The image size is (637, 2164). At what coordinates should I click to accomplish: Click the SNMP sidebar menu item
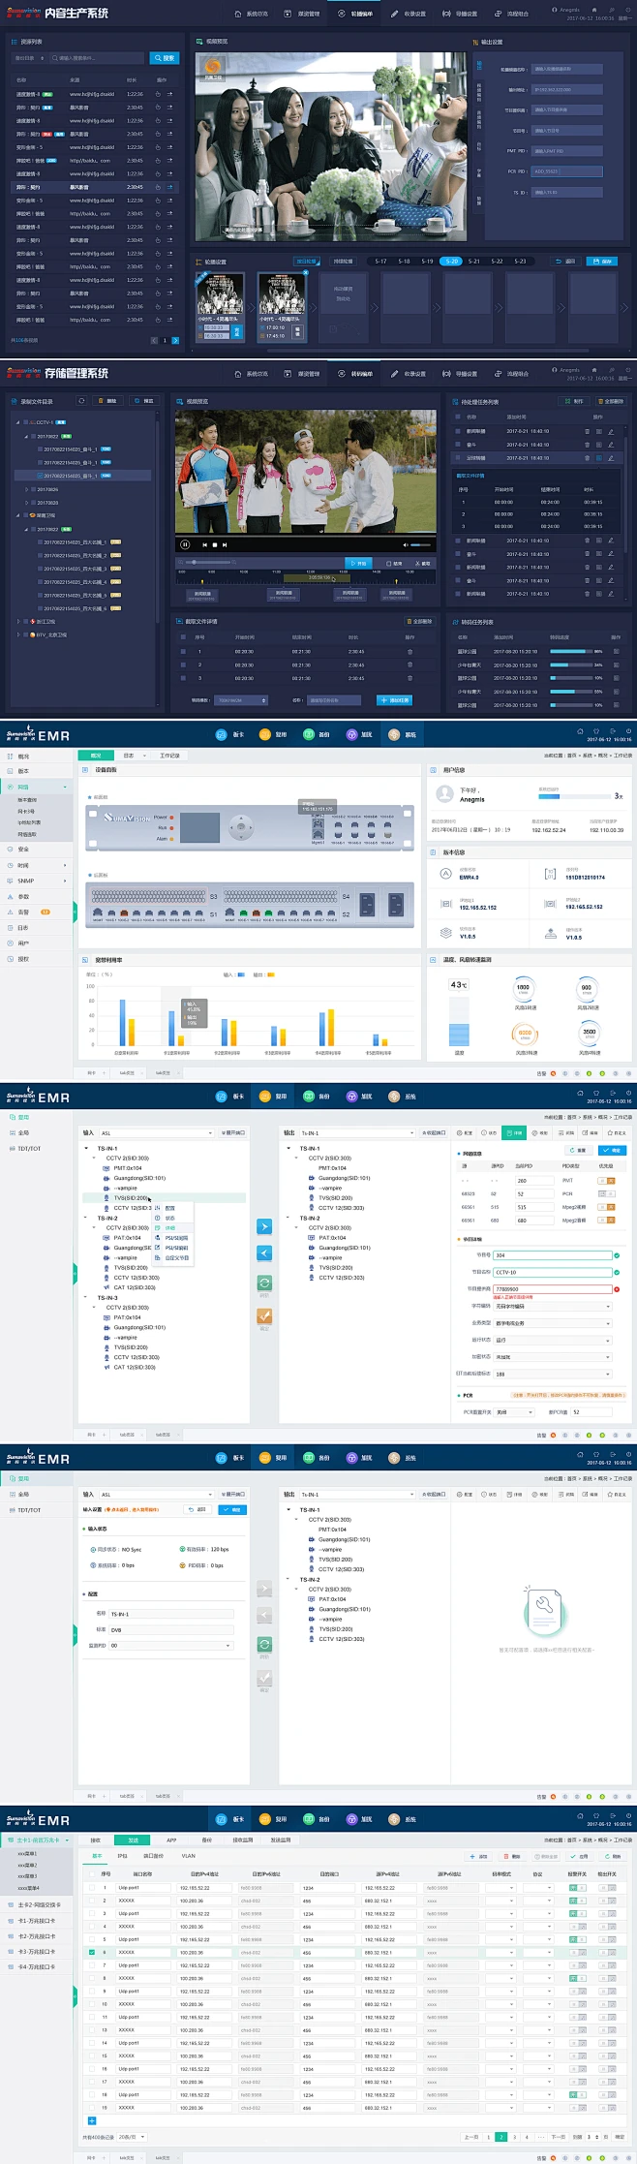(26, 881)
